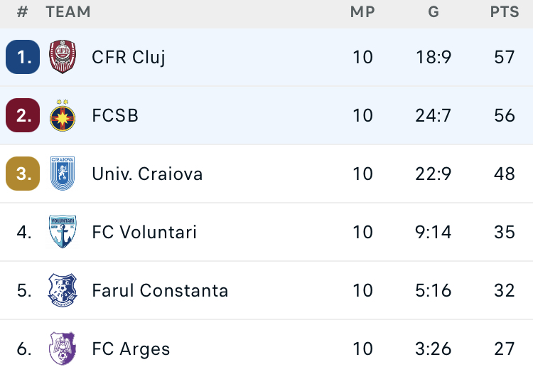The width and height of the screenshot is (533, 377).
Task: Click the TEAM column header
Action: tap(68, 12)
